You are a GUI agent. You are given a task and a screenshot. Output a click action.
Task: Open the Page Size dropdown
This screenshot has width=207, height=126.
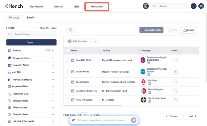(x=83, y=115)
